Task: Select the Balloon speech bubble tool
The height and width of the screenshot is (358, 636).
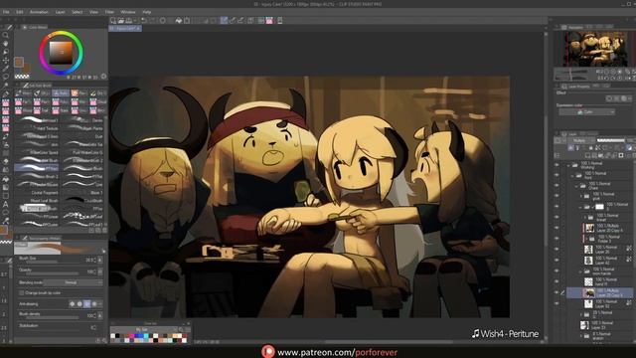Action: pos(6,212)
